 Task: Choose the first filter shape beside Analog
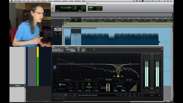[70, 84]
